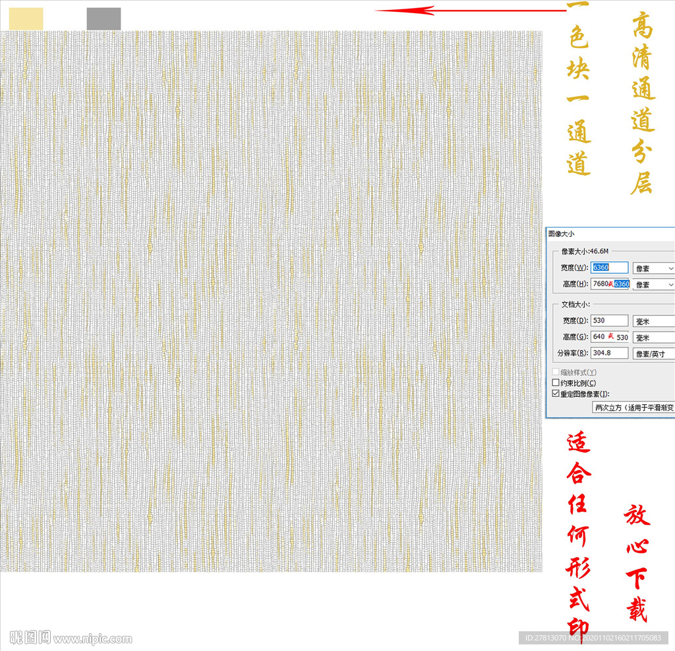Click the gray color block swatch

tap(103, 19)
